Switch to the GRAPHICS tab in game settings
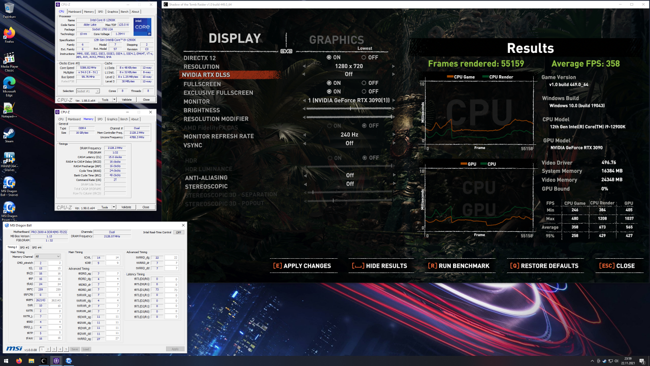The width and height of the screenshot is (650, 366). 336,40
